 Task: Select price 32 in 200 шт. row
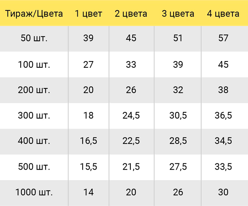pyautogui.click(x=178, y=90)
